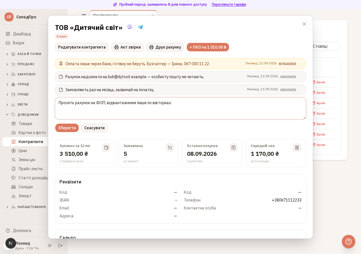Click the receipt icon in Середній чек card
Screen dimensions: 361x254
tap(297, 148)
